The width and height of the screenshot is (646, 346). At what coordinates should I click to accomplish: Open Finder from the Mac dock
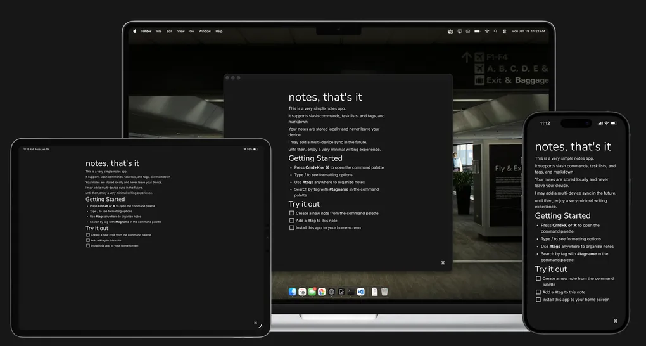[x=293, y=292]
